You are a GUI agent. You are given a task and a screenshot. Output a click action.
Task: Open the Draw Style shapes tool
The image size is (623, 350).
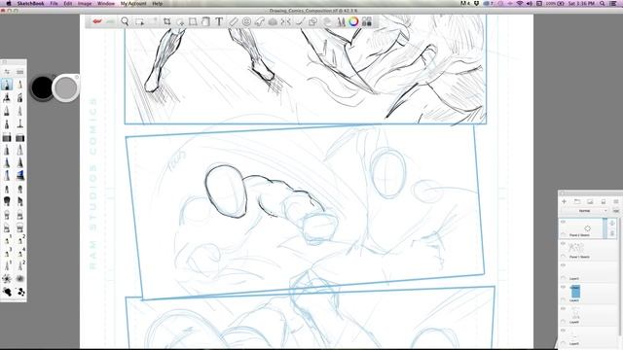click(x=312, y=21)
